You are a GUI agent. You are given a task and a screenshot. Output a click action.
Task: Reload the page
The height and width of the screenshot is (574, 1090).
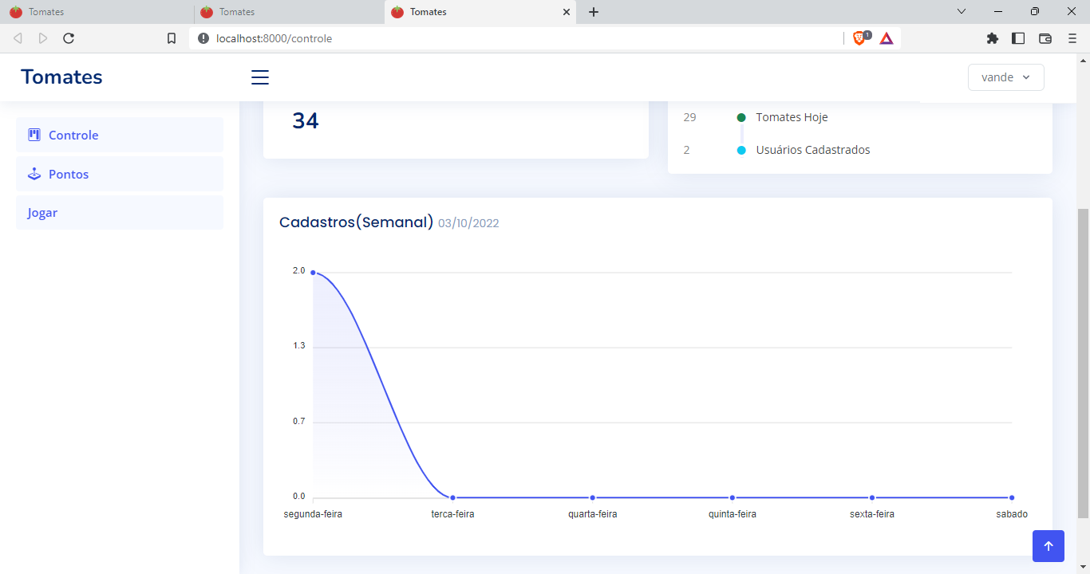(69, 38)
